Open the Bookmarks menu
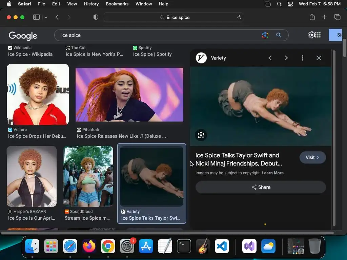The image size is (347, 260). pos(117,4)
